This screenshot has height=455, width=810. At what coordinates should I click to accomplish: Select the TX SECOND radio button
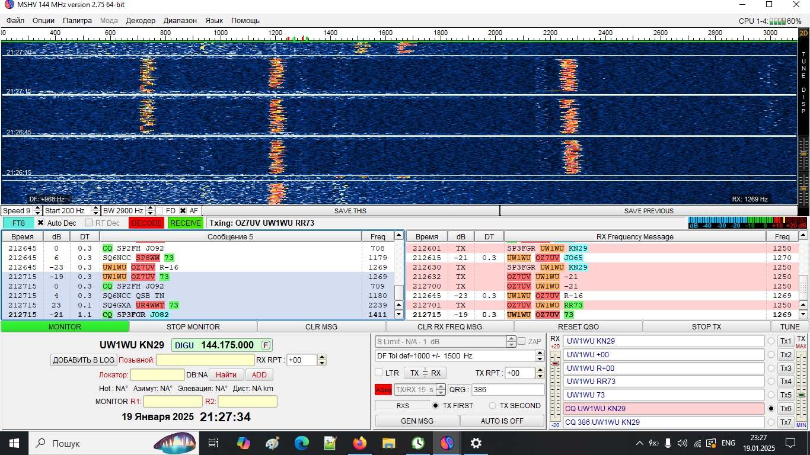[492, 406]
